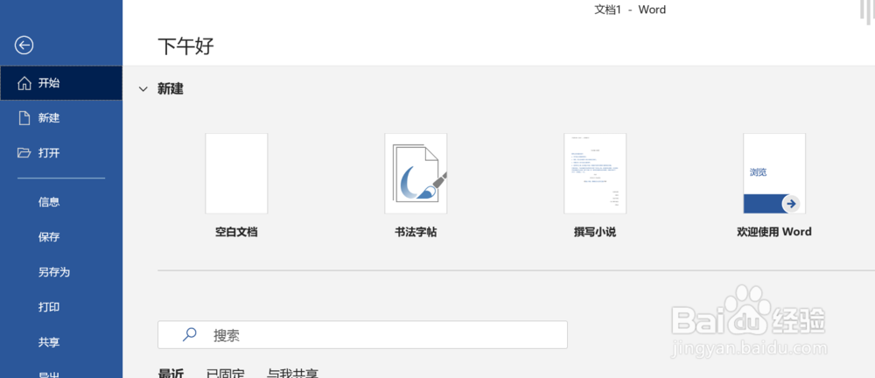Click the new document icon beside 新建
This screenshot has height=378, width=875.
coord(24,118)
